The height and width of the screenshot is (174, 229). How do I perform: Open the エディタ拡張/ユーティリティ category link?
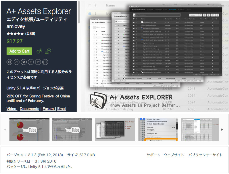(37, 19)
